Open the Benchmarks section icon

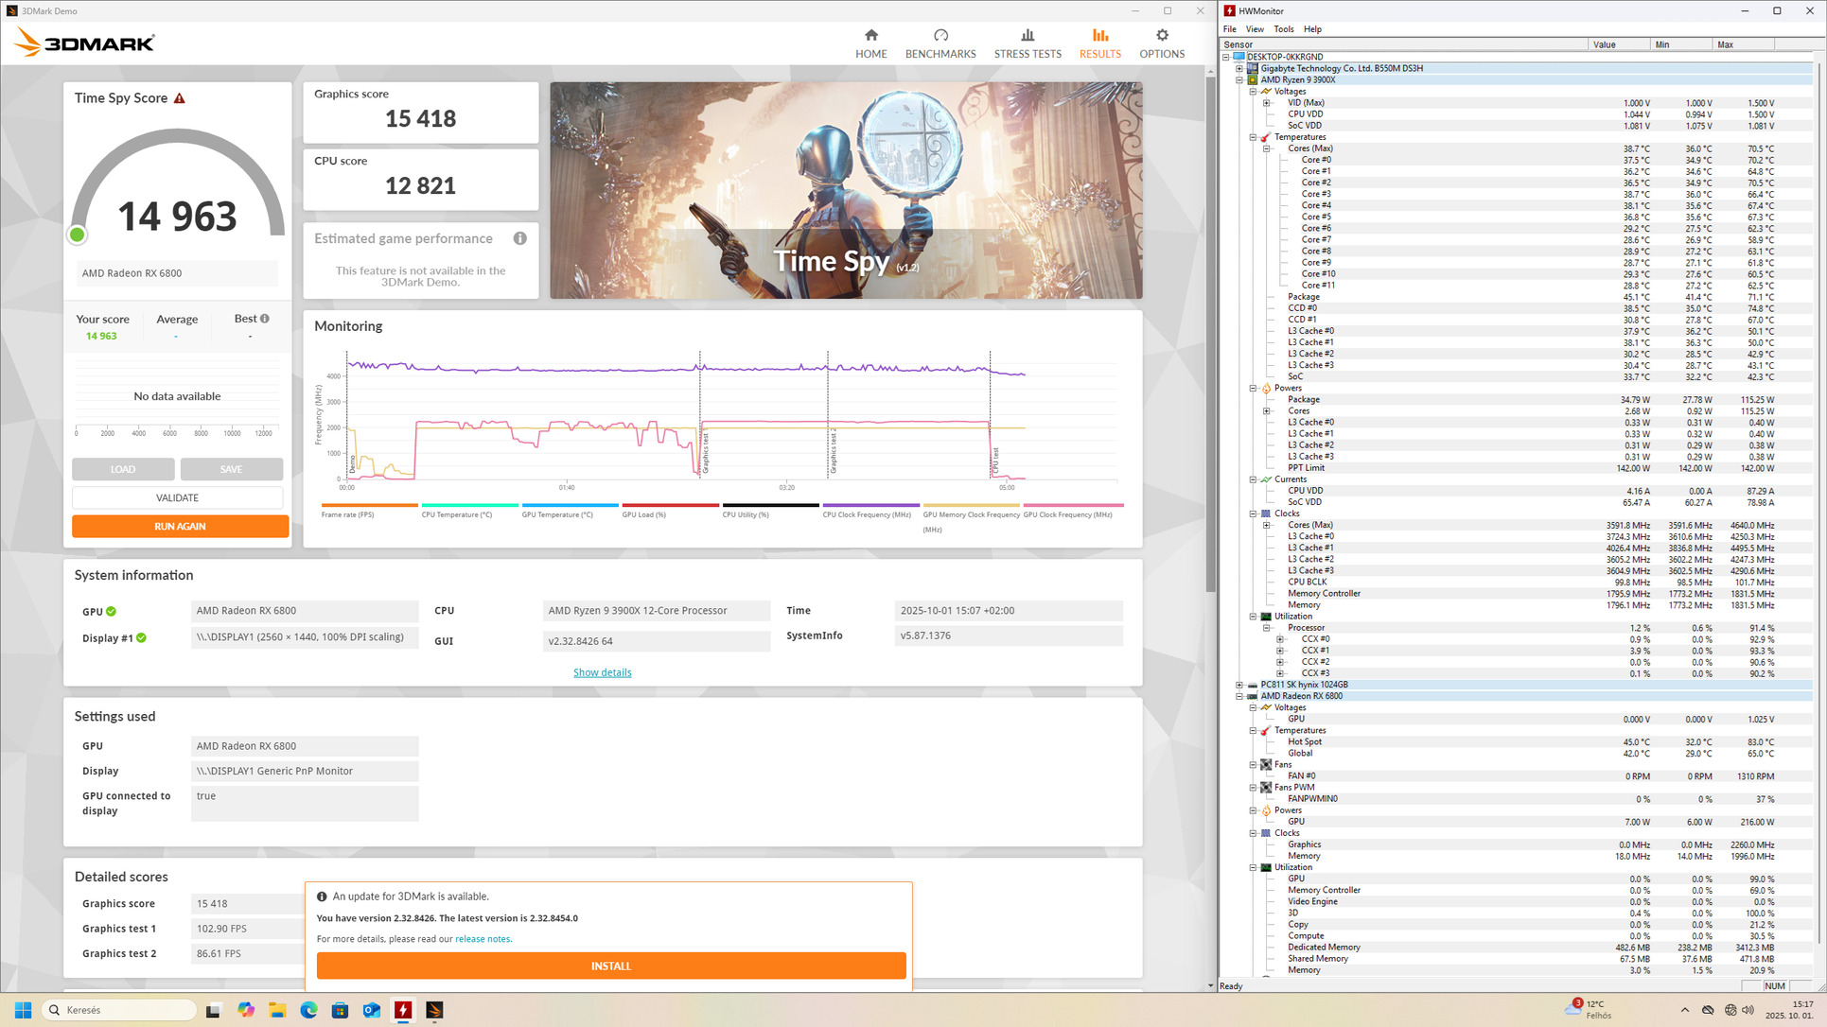[x=940, y=36]
